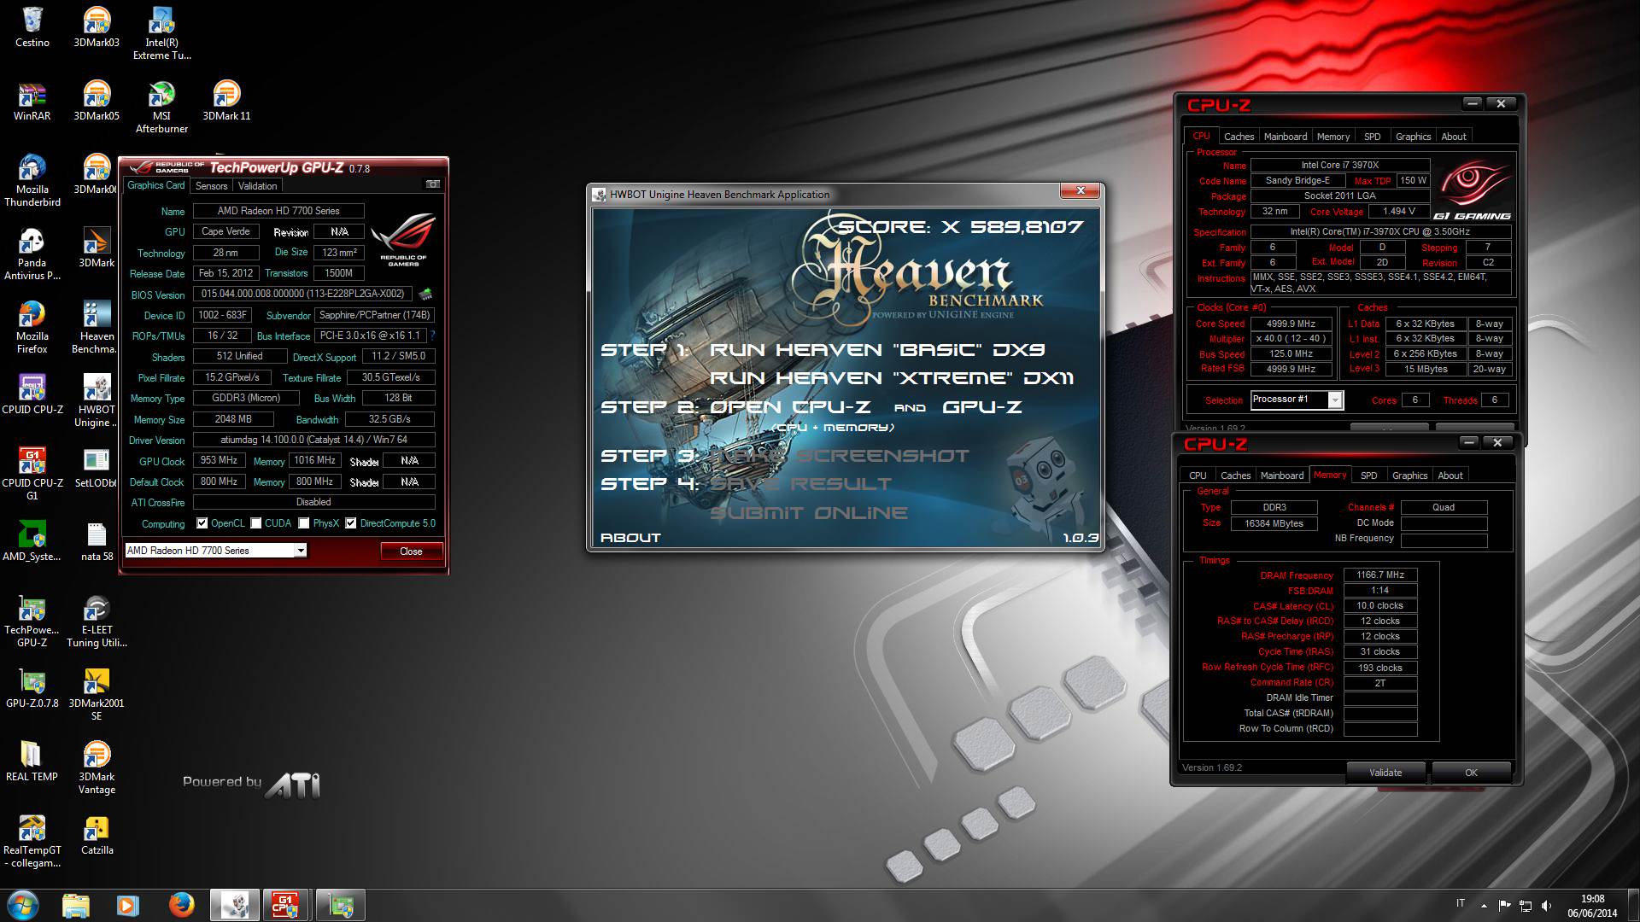Viewport: 1640px width, 922px height.
Task: Open Windows Media Player from the taskbar
Action: coord(128,905)
